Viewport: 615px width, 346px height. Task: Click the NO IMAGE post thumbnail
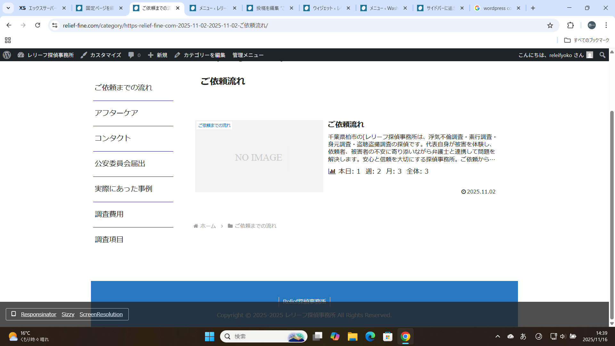(x=259, y=157)
